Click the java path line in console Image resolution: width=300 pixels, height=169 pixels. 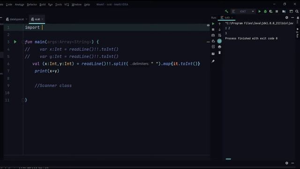point(259,23)
